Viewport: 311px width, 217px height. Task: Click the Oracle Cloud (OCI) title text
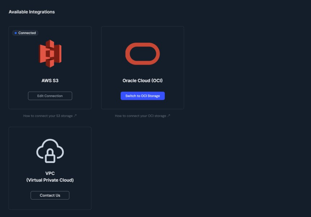click(142, 81)
